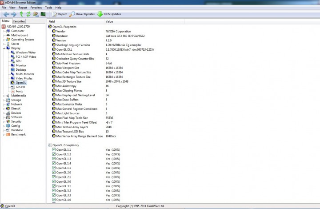The image size is (320, 209).
Task: Select the GPGPU icon in tree
Action: [12, 87]
